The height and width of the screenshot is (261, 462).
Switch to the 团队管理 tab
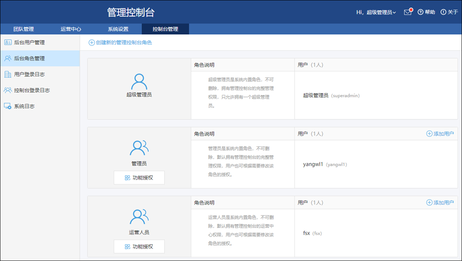(24, 29)
